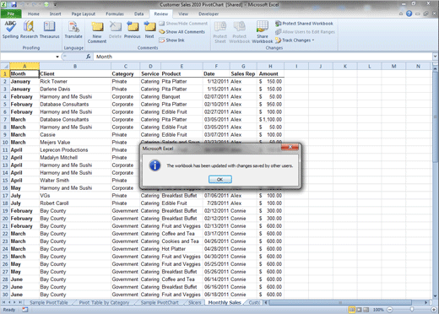This screenshot has height=314, width=439.
Task: Open the Research pane
Action: coord(29,30)
